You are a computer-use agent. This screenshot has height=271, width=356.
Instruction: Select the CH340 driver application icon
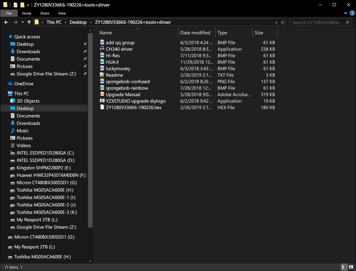pos(103,49)
